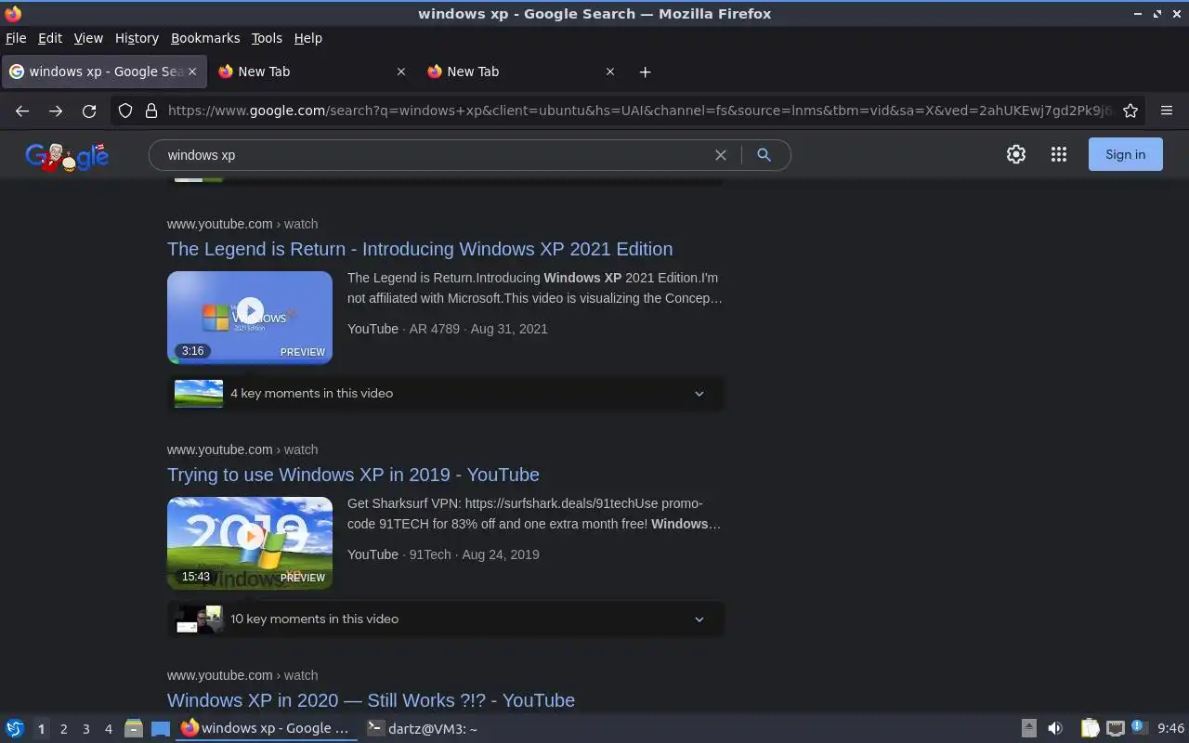The image size is (1189, 743).
Task: Open network status tray icon
Action: [x=1116, y=729]
